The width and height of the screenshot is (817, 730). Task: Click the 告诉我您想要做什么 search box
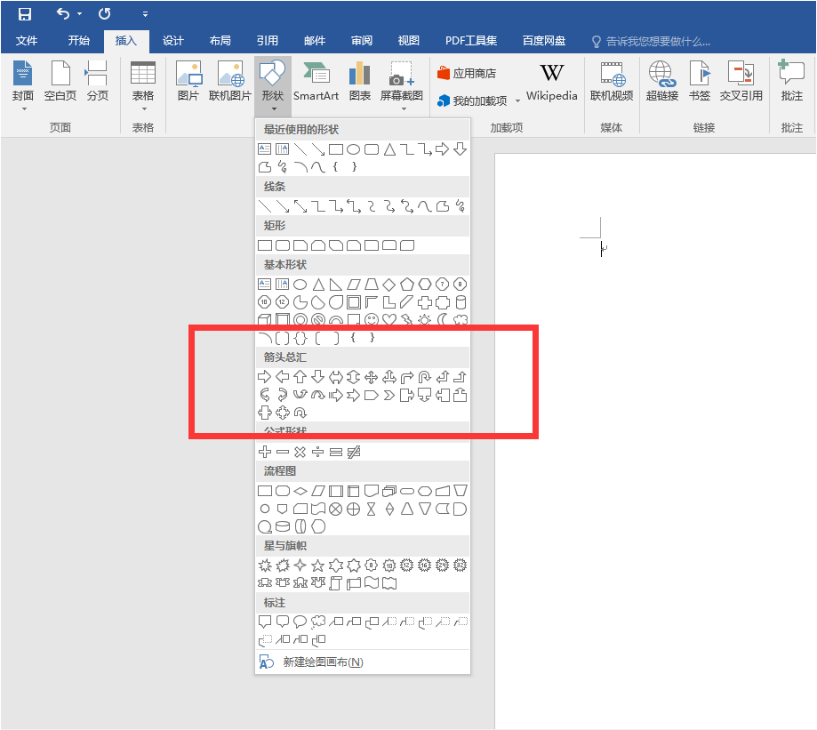(658, 42)
